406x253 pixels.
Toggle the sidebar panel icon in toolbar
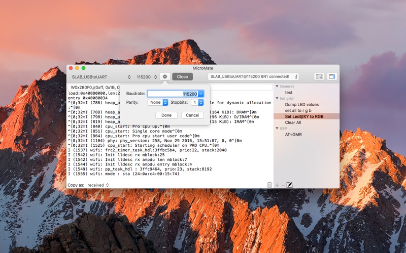pos(332,77)
